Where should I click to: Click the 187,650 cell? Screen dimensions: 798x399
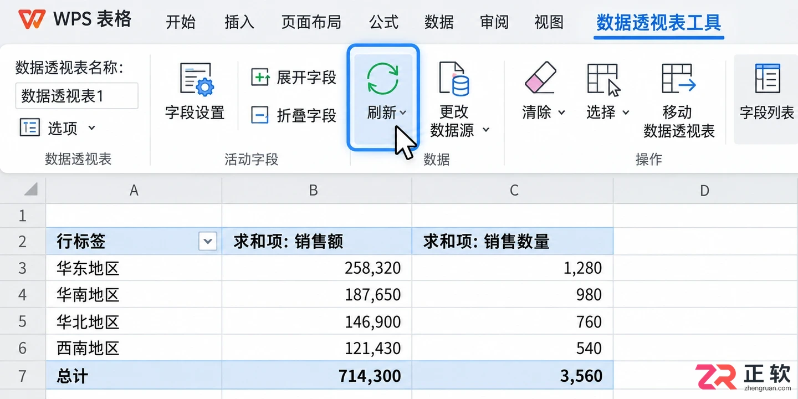pos(316,295)
